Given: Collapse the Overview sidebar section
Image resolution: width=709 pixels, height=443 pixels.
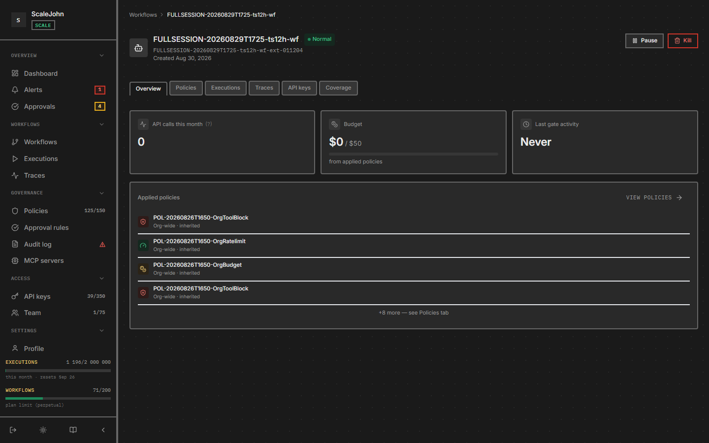Looking at the screenshot, I should 102,56.
